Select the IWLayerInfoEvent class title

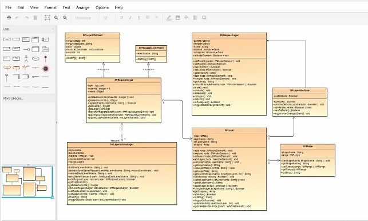[93, 35]
